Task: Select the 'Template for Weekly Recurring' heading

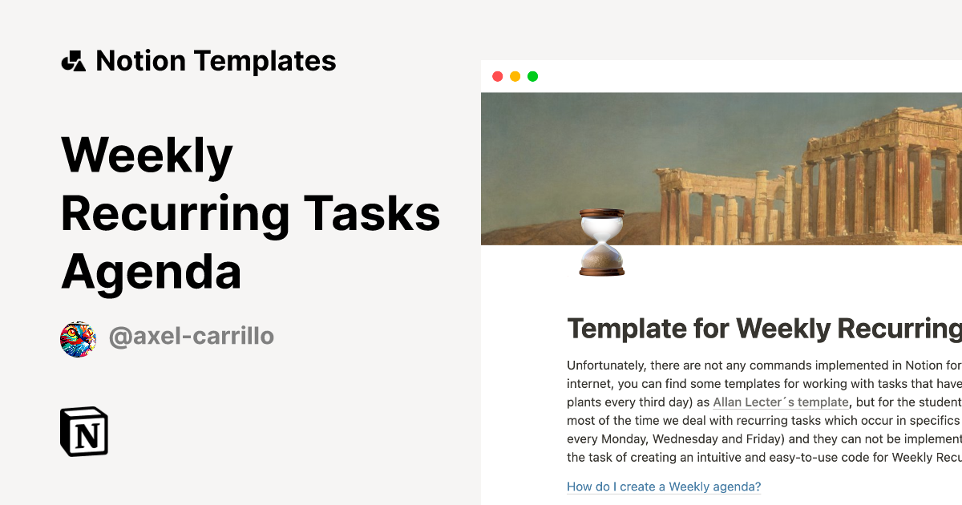Action: tap(762, 329)
